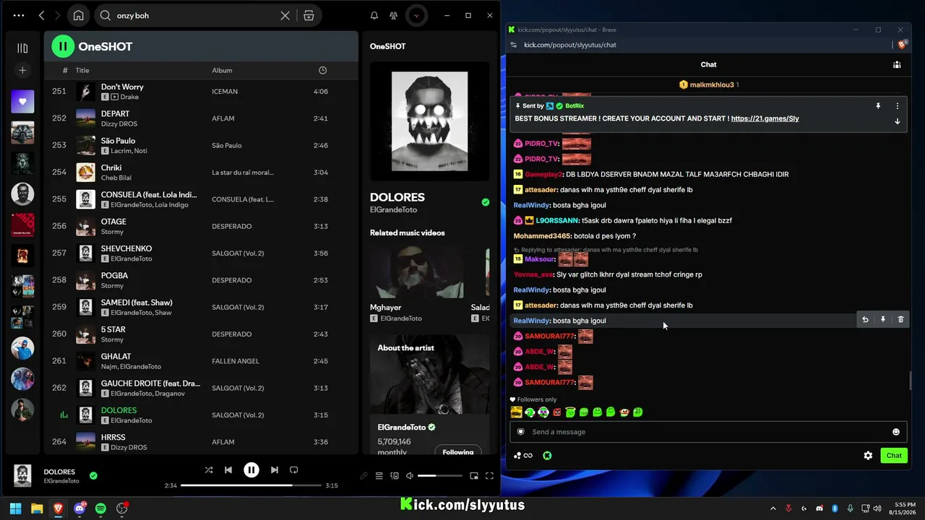The width and height of the screenshot is (925, 520).
Task: Go back in Spotify navigation history
Action: [41, 15]
